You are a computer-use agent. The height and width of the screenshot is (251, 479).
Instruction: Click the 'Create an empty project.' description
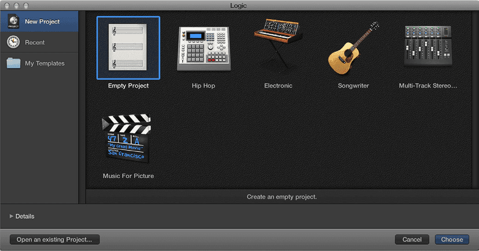282,197
